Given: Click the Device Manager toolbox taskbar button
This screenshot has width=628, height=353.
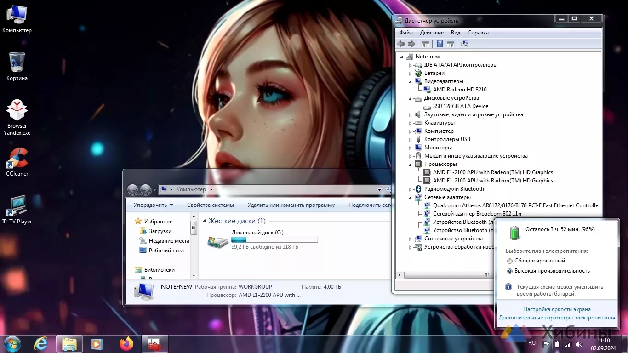Looking at the screenshot, I should [154, 344].
